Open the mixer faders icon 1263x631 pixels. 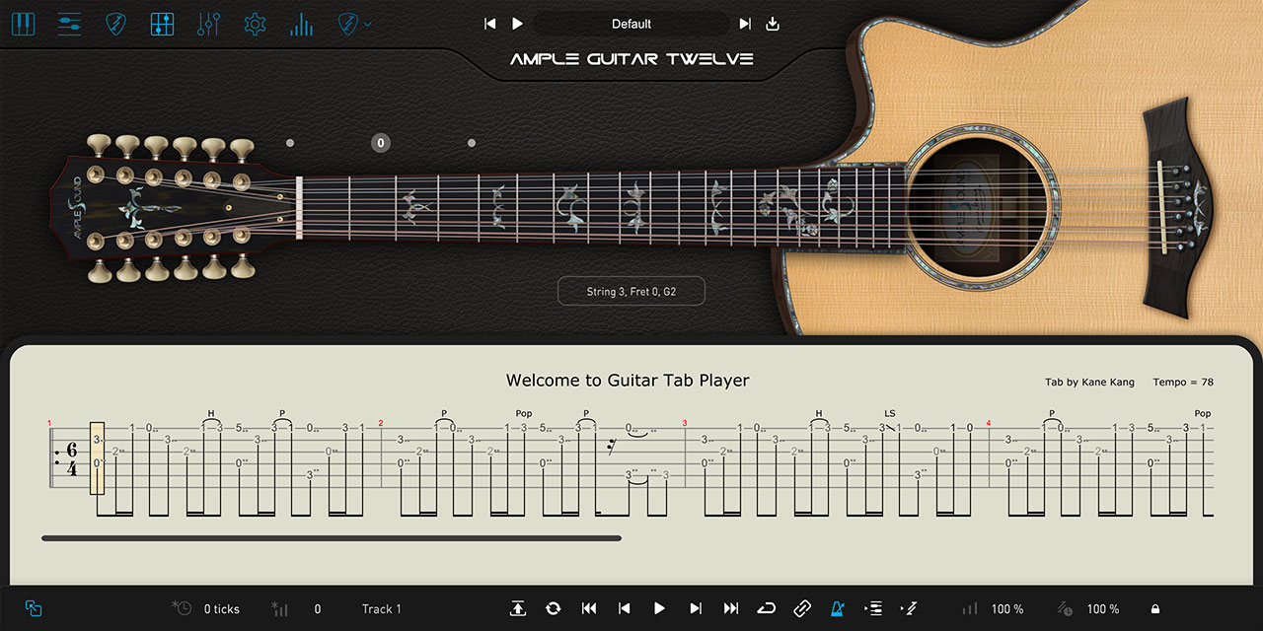pos(208,24)
